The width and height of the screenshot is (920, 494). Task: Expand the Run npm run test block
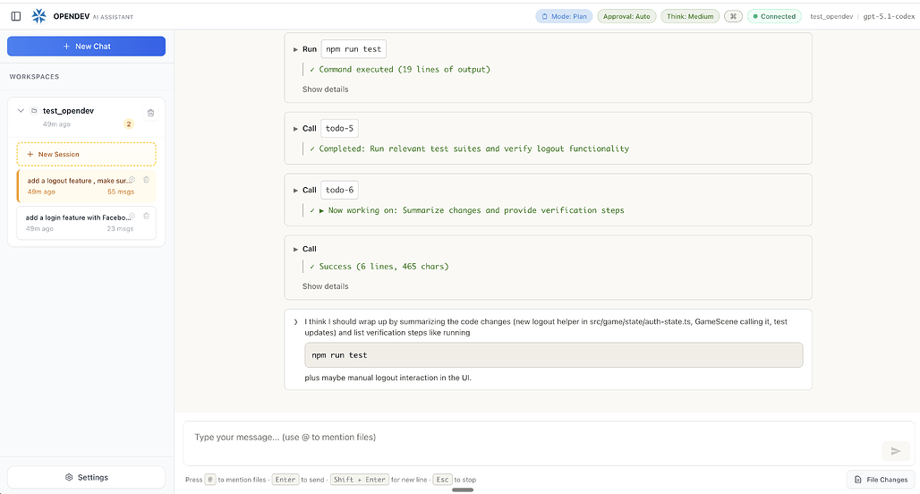coord(295,49)
